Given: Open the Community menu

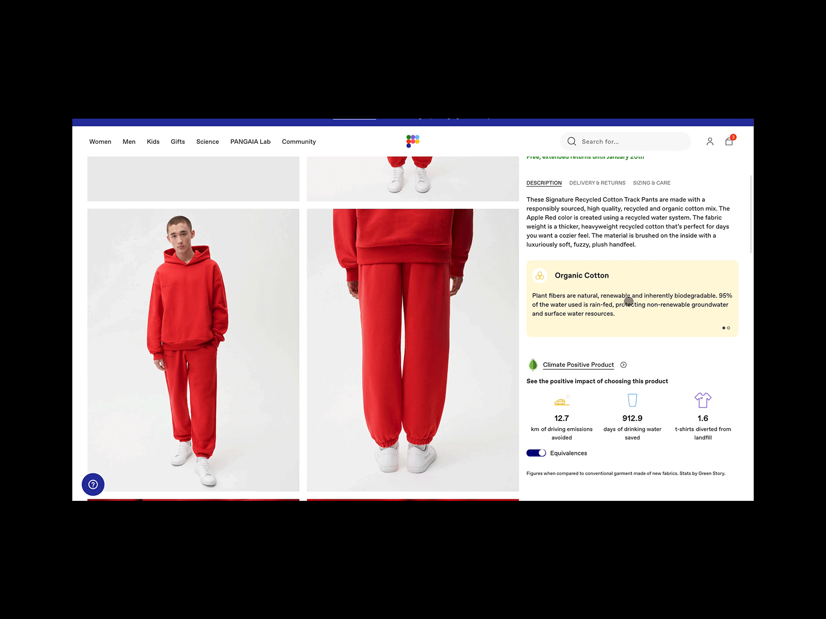Looking at the screenshot, I should pyautogui.click(x=299, y=142).
